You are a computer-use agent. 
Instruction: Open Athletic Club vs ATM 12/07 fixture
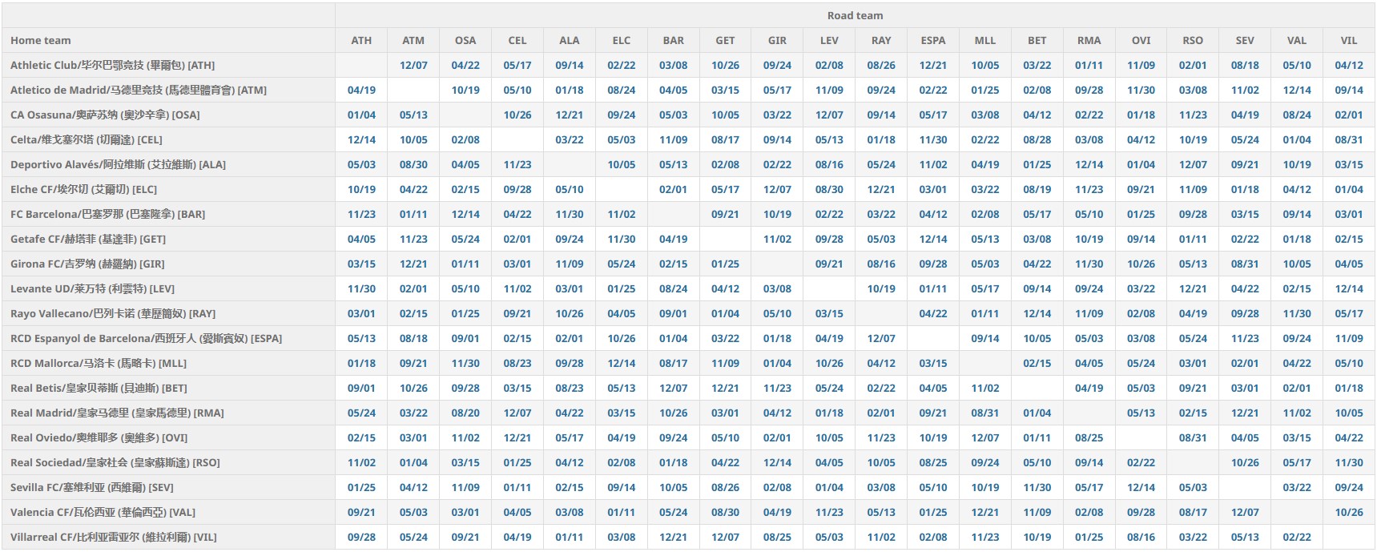pos(413,65)
